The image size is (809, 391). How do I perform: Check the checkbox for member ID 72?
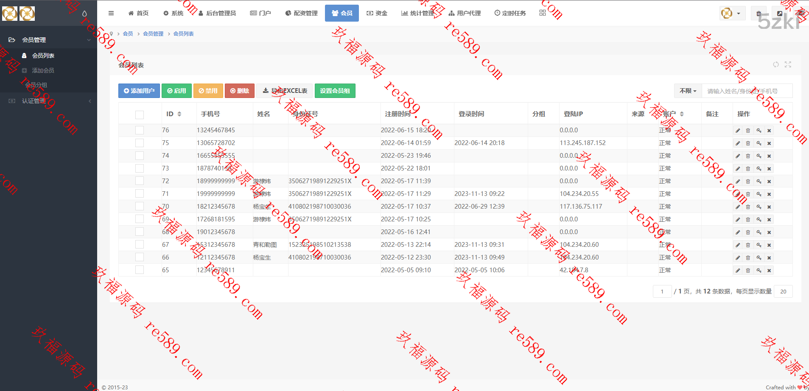pyautogui.click(x=139, y=181)
